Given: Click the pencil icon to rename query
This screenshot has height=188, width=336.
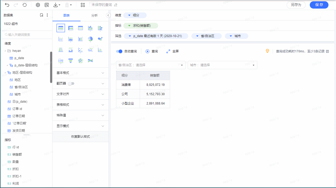Looking at the screenshot, I should pos(116,5).
